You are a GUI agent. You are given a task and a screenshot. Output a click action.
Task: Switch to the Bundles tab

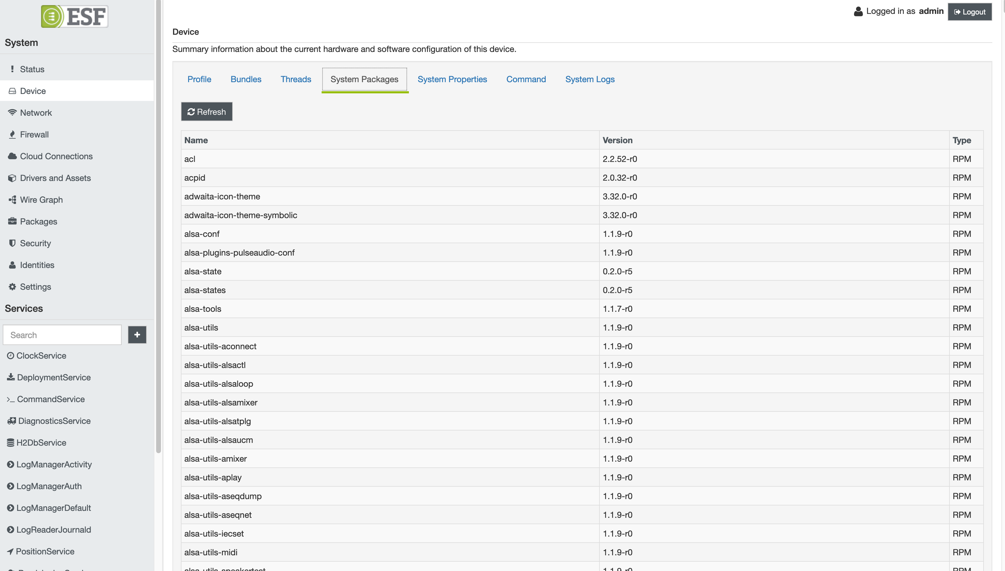click(x=246, y=79)
